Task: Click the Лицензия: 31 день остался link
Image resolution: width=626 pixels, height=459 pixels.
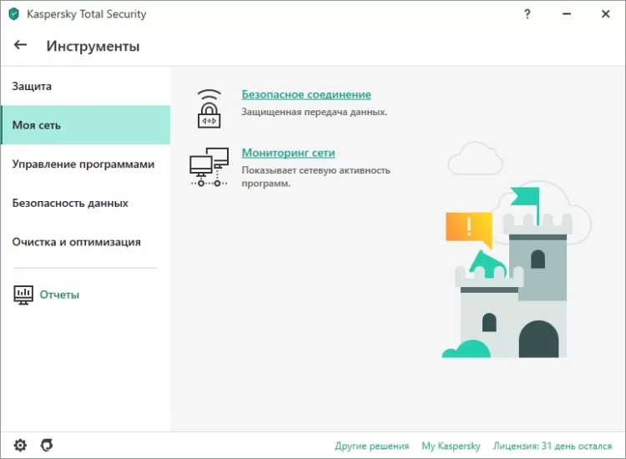Action: pyautogui.click(x=553, y=446)
